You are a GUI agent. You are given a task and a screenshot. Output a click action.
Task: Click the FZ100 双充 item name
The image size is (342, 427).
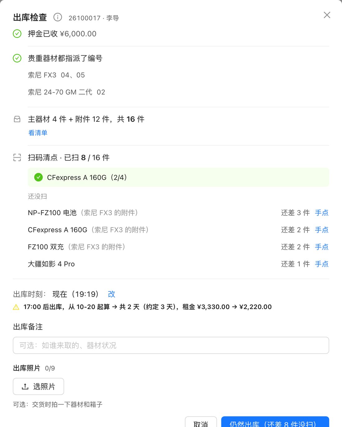46,247
